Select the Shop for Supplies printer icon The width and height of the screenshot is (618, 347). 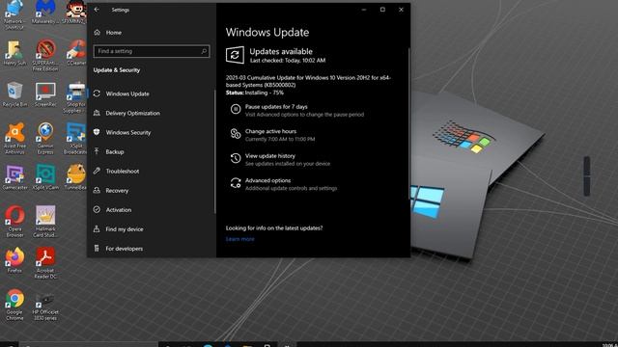point(75,97)
